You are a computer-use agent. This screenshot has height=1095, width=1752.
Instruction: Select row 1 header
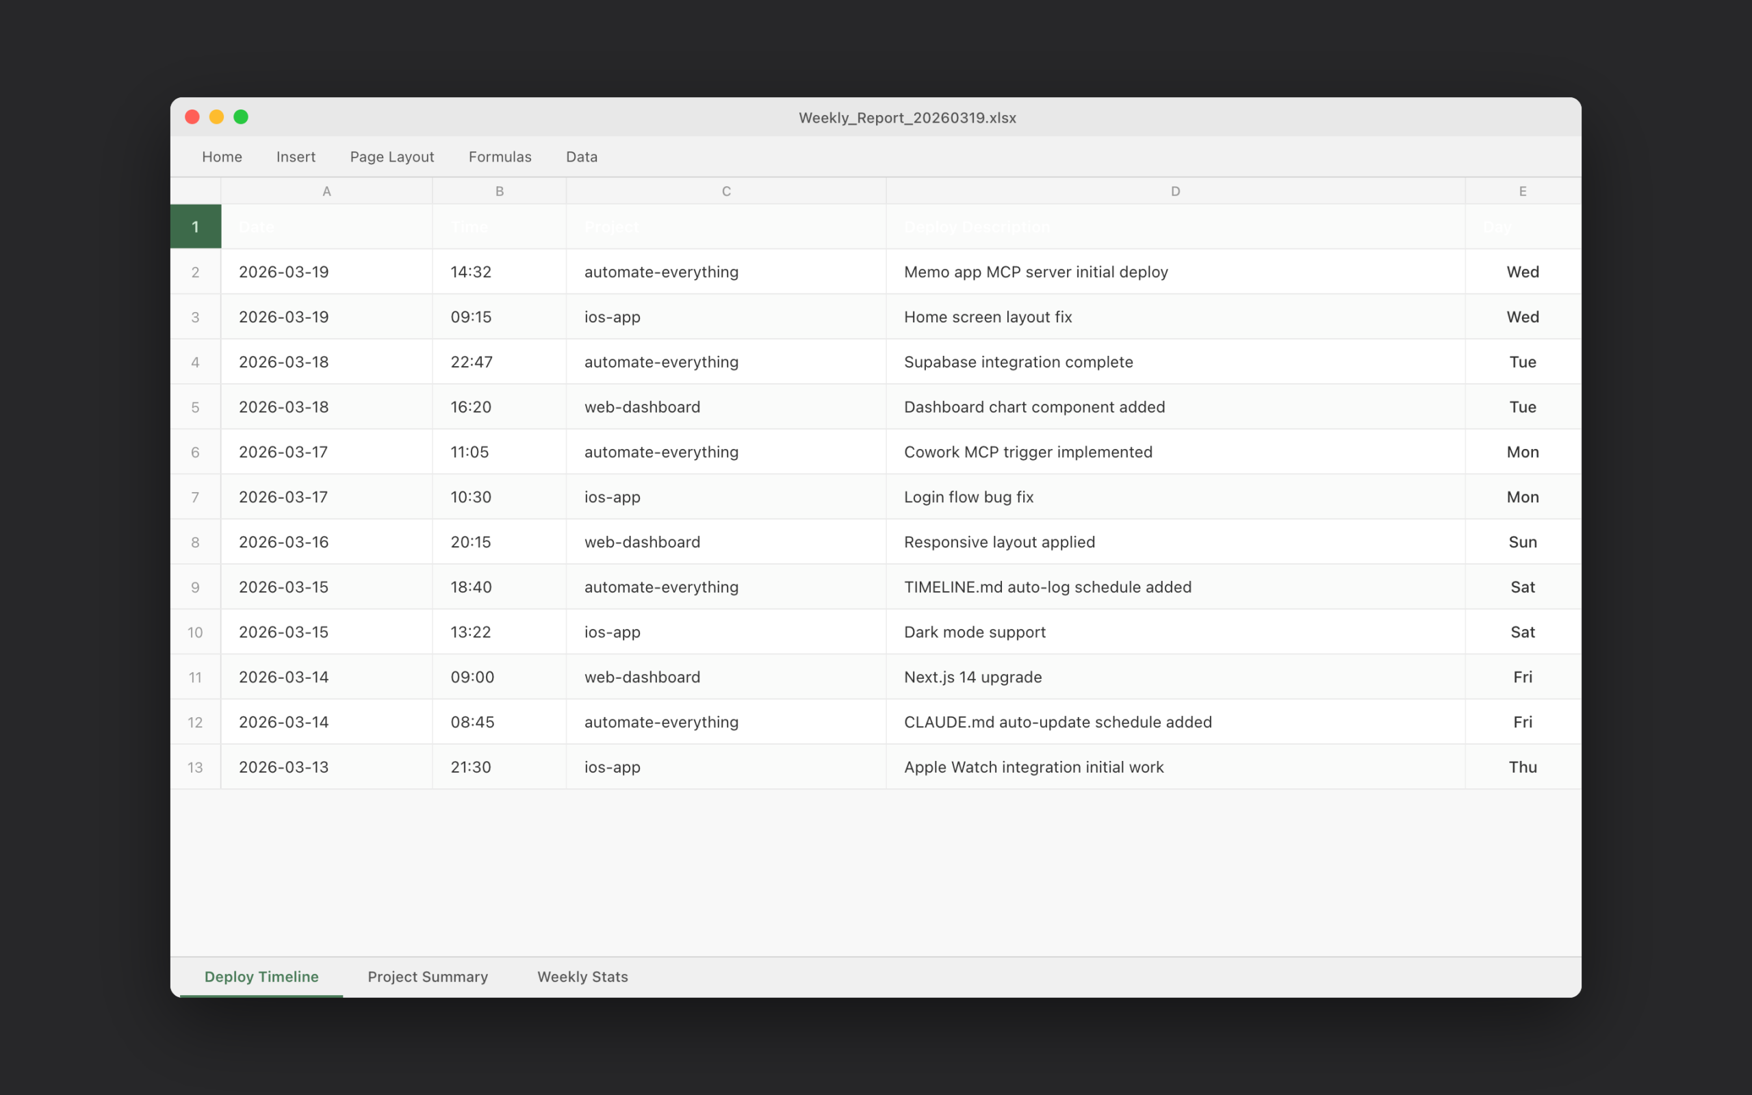(x=195, y=227)
